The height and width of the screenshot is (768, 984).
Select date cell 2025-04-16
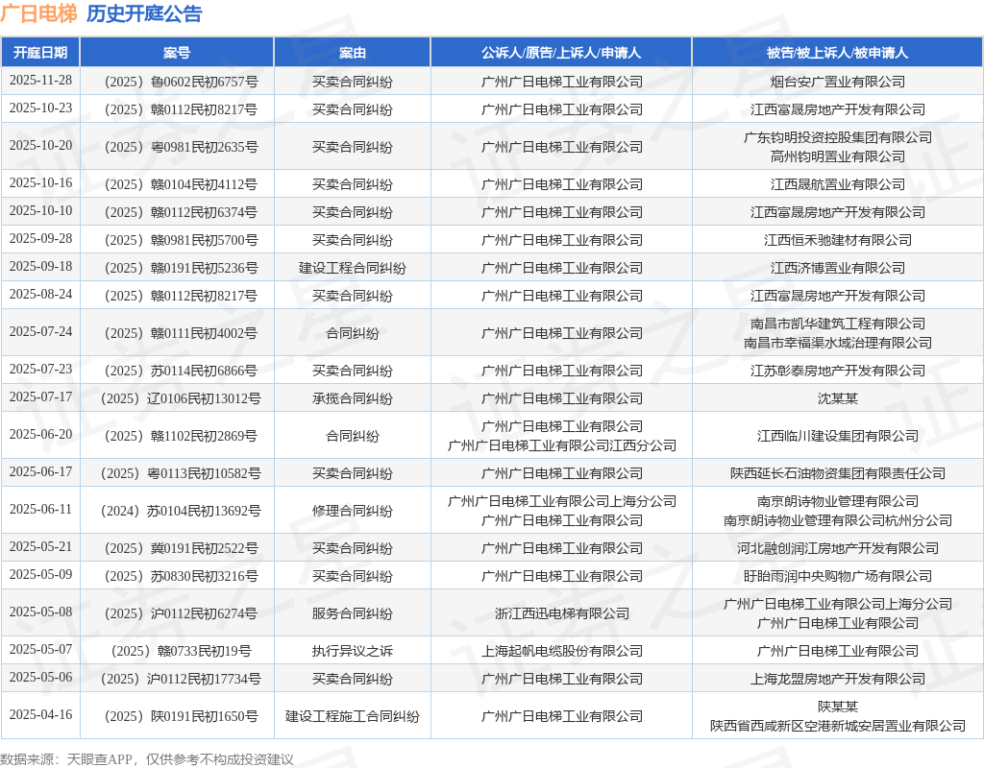pyautogui.click(x=40, y=714)
